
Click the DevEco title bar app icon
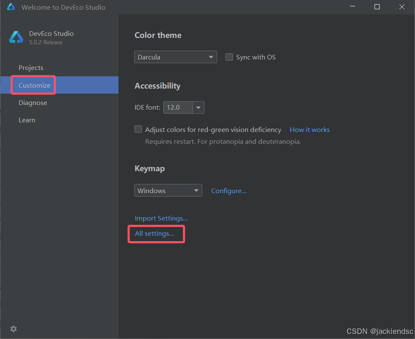(x=11, y=7)
